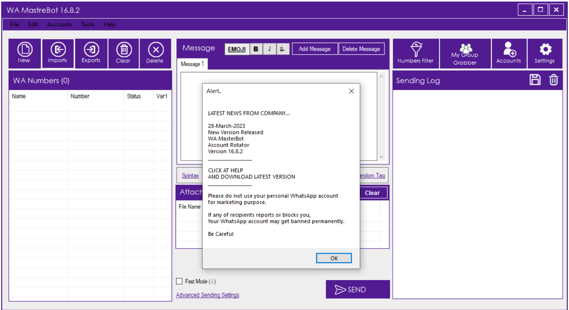Viewport: 569px width, 310px height.
Task: Open My Group Grabber
Action: pyautogui.click(x=465, y=54)
